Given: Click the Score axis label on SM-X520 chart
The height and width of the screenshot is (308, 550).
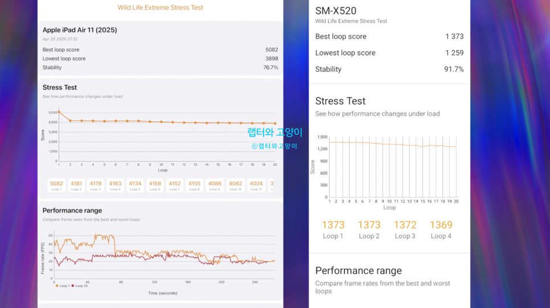Looking at the screenshot, I should click(313, 167).
